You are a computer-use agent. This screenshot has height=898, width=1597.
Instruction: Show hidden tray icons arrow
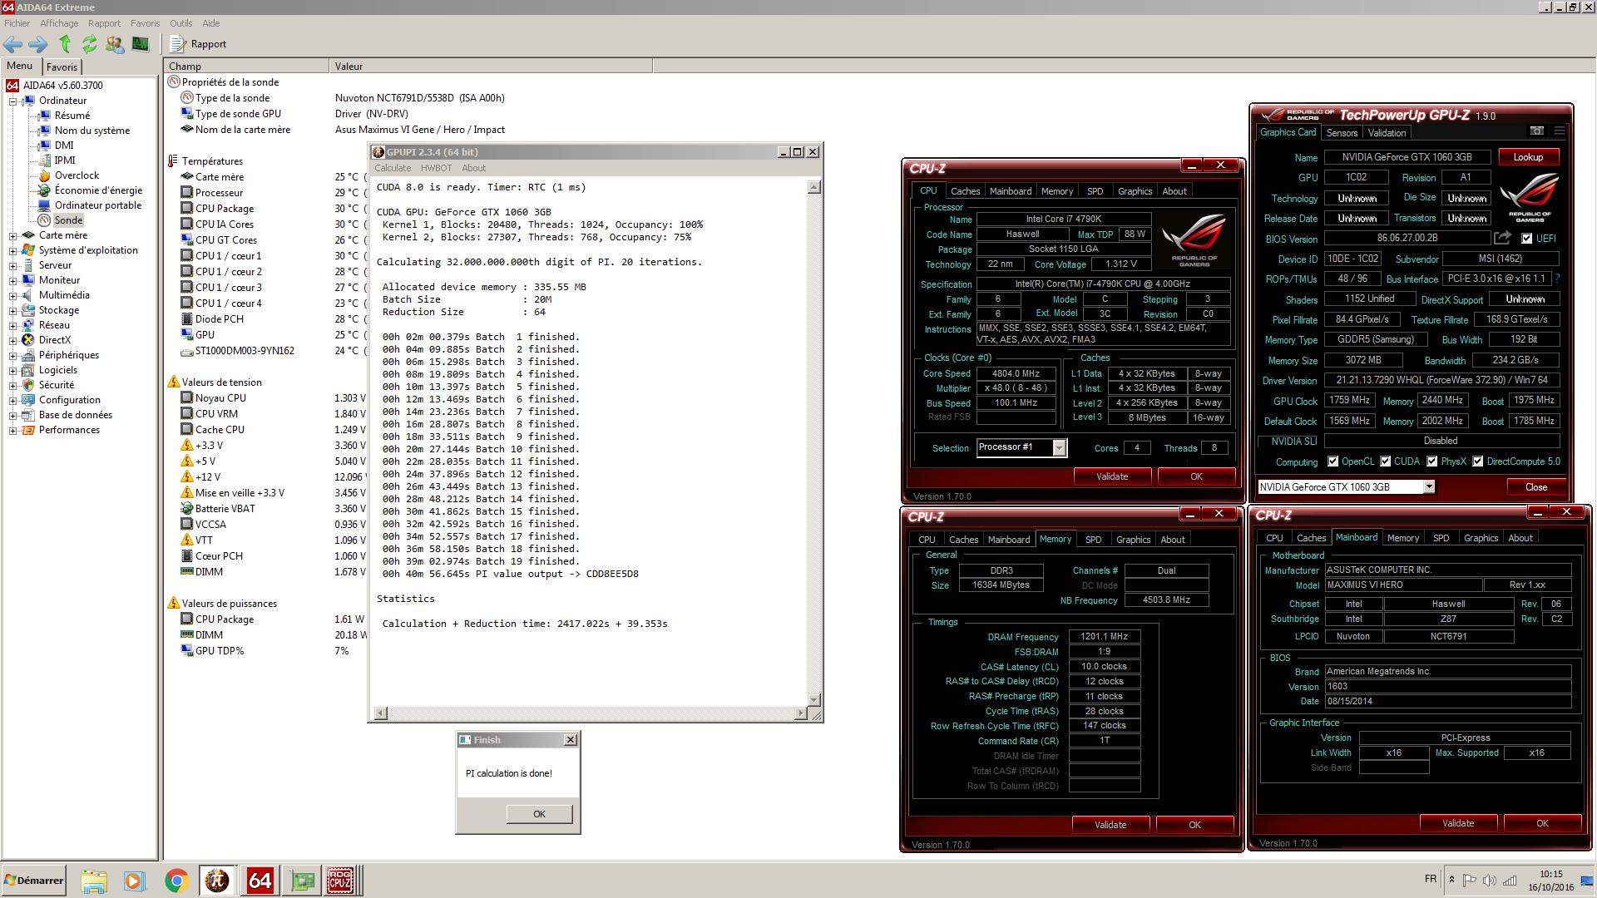(x=1451, y=880)
